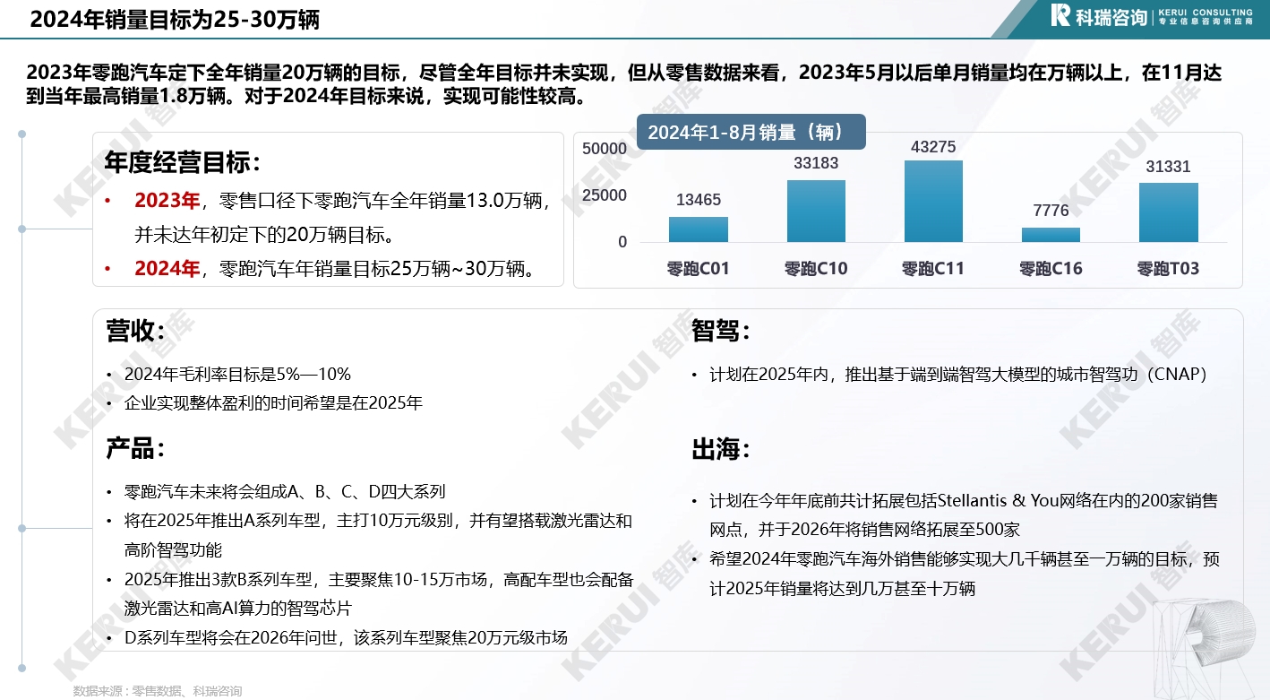Click the slide title 2024年销量目标为25-30万辆
Viewport: 1270px width, 700px height.
point(175,19)
